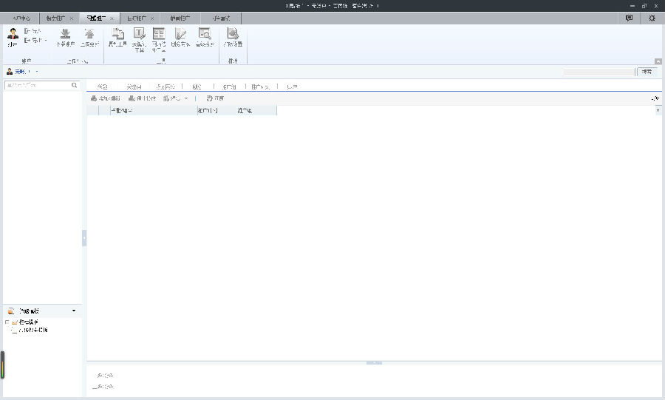
Task: Open the document-with-gear settings icon in ribbon
Action: (x=233, y=33)
